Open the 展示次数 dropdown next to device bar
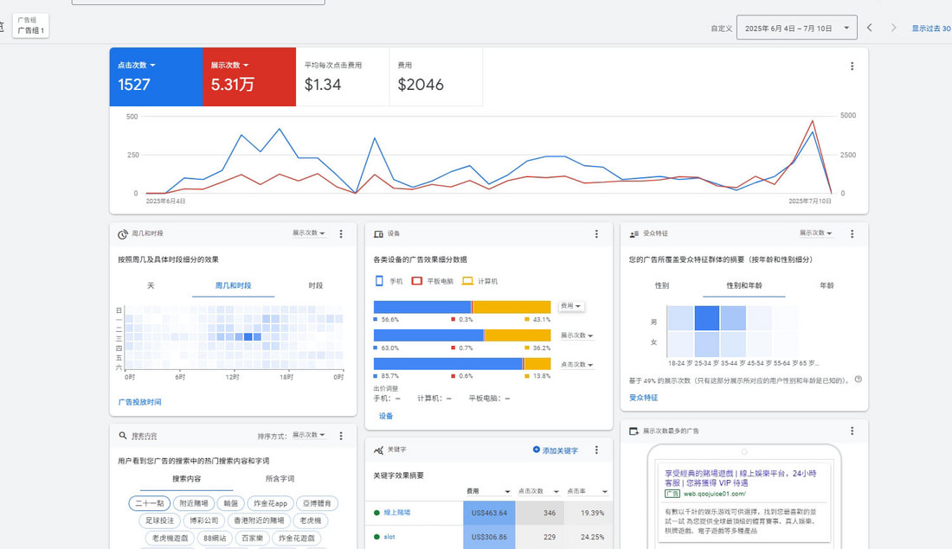952x549 pixels. coord(576,335)
